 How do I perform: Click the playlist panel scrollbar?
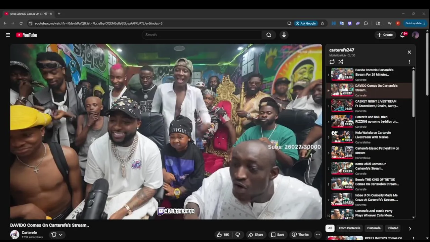(414, 93)
